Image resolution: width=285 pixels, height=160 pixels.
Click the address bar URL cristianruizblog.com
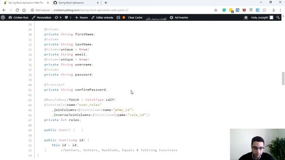(x=91, y=10)
